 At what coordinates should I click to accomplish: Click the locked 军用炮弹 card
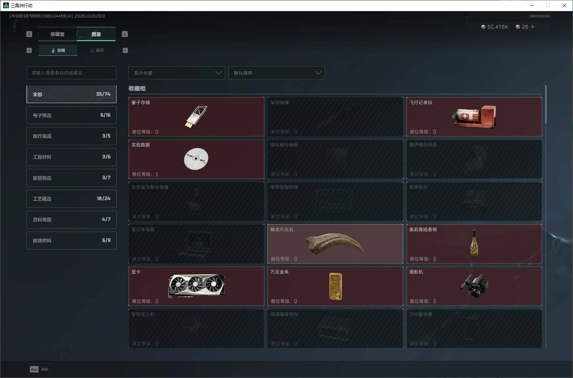(x=335, y=117)
